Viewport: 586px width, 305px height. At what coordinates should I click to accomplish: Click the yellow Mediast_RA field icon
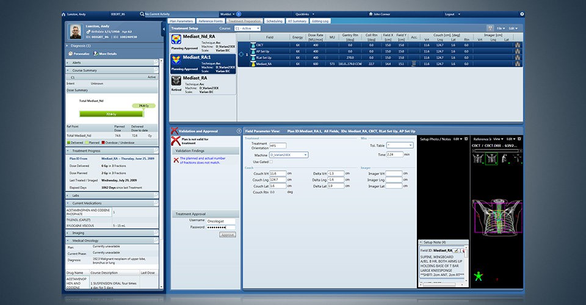tap(253, 64)
